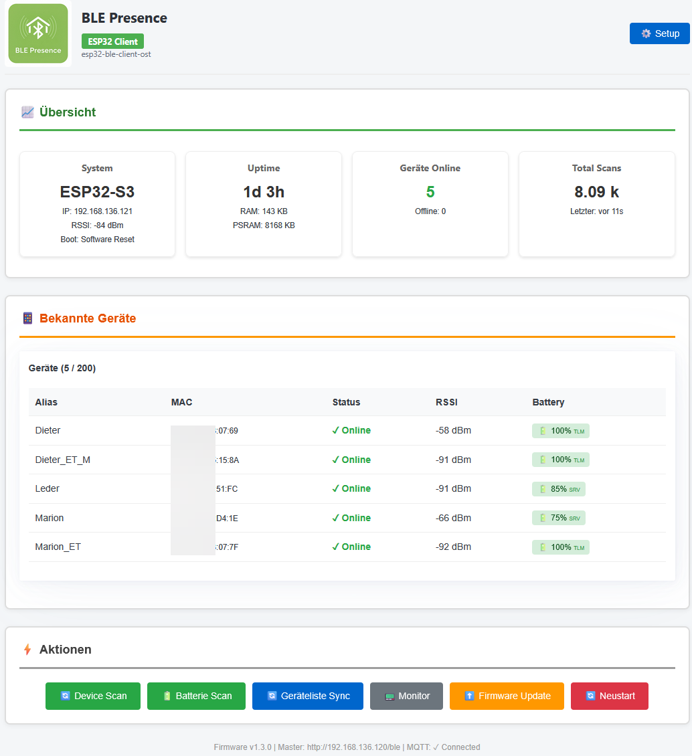Click the Master URL in the footer
This screenshot has height=756, width=692.
pos(353,747)
